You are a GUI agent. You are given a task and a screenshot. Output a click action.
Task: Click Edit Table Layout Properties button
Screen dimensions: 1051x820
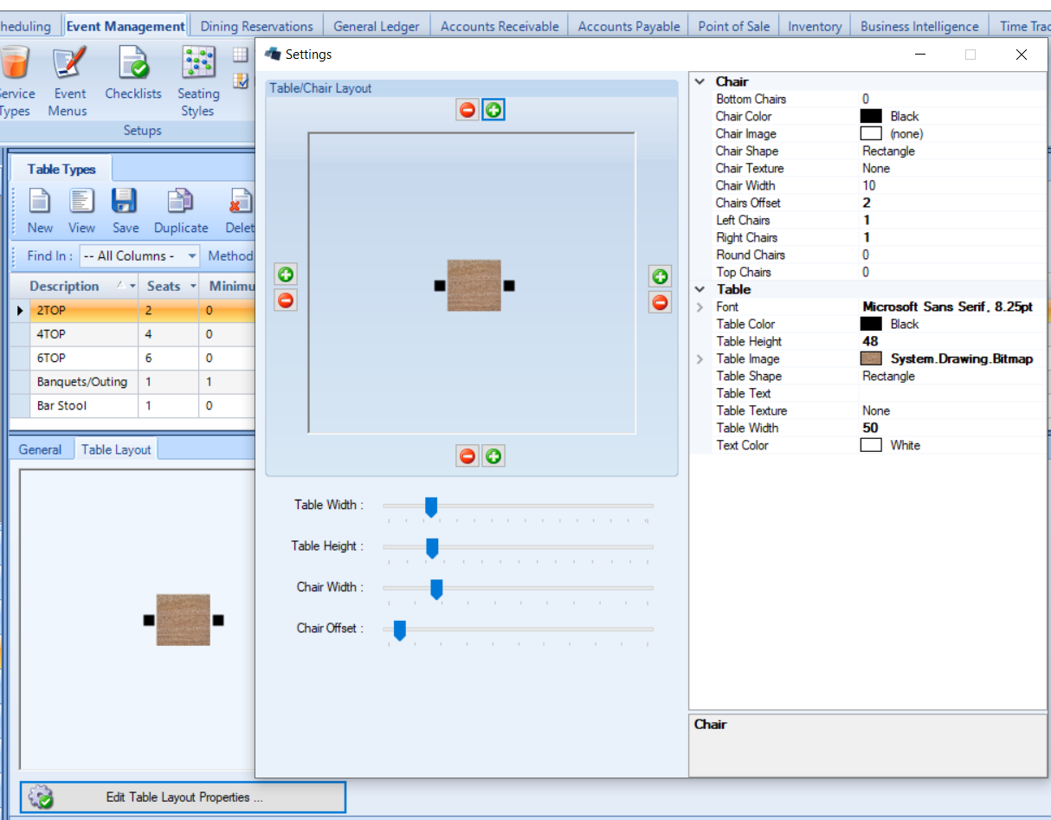pos(183,797)
